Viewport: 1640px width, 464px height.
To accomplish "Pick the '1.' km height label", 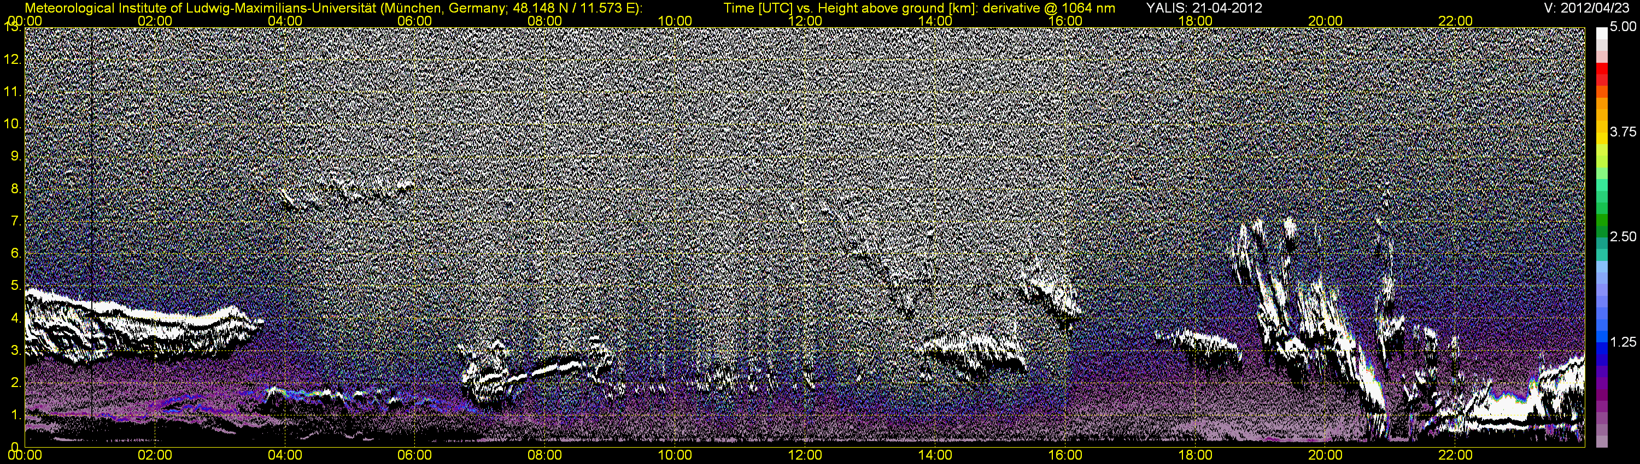I will pos(16,414).
